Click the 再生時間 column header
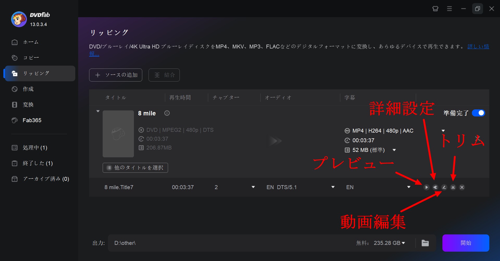This screenshot has width=500, height=261. coord(180,98)
